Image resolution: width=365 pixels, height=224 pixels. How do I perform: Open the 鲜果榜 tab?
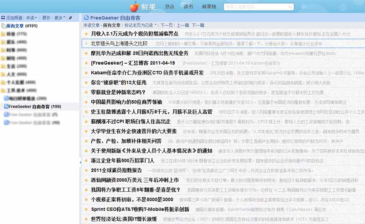[x=209, y=7]
